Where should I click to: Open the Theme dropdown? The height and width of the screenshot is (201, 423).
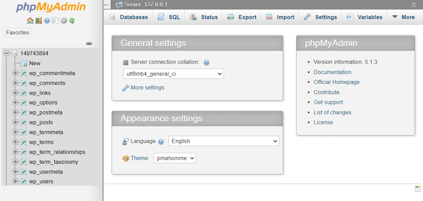tap(175, 158)
